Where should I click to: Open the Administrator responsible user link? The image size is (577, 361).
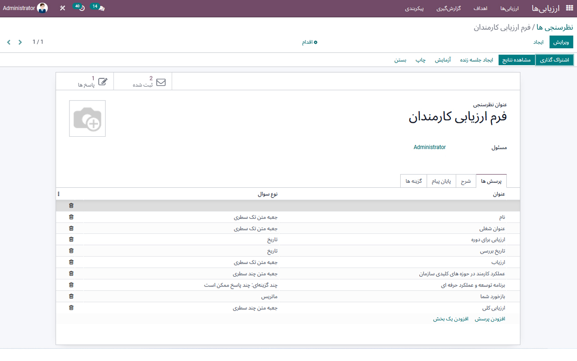tap(430, 147)
